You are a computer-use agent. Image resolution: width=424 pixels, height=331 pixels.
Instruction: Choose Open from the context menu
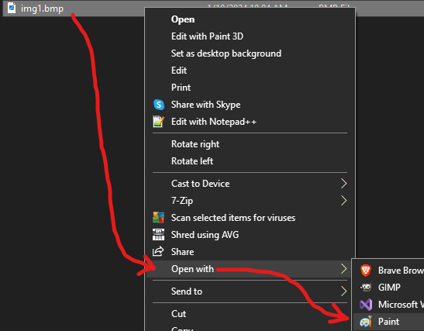tap(183, 19)
